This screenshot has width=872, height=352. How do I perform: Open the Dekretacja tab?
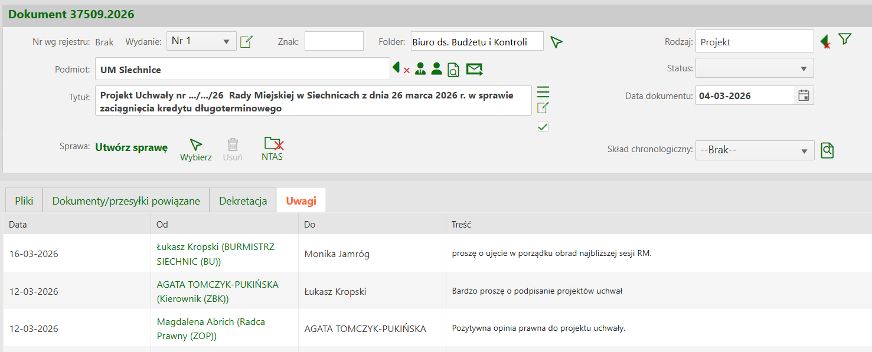(243, 201)
